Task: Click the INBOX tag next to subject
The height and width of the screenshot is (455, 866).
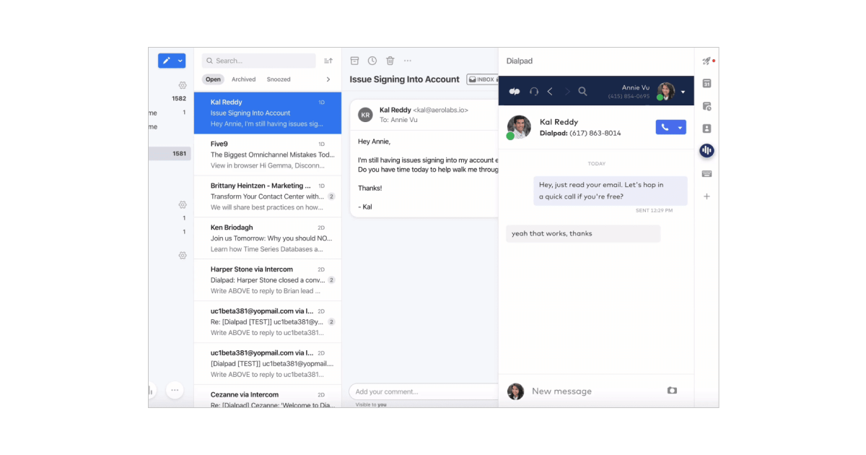Action: click(x=482, y=79)
